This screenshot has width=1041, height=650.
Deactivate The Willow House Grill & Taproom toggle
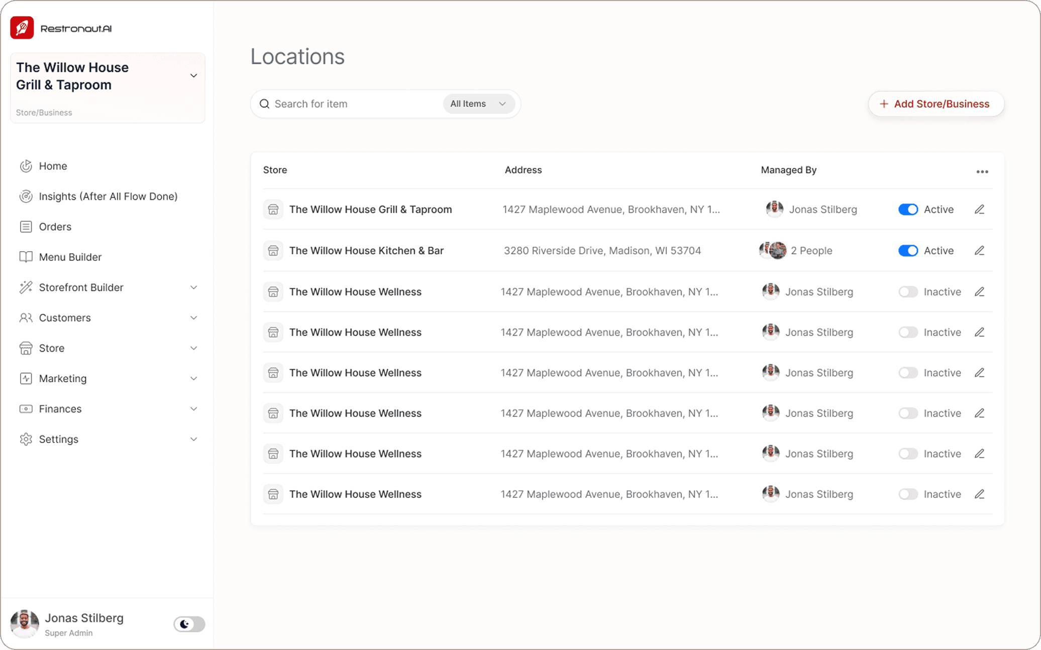pyautogui.click(x=908, y=209)
